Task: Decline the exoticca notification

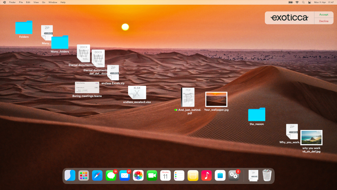Action: (x=324, y=21)
